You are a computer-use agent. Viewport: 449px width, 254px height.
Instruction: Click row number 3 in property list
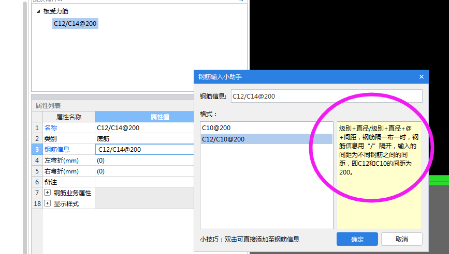coord(37,150)
